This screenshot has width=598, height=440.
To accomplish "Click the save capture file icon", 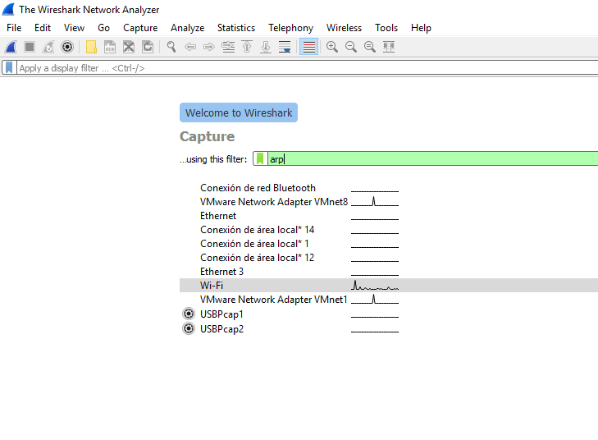I will 110,47.
